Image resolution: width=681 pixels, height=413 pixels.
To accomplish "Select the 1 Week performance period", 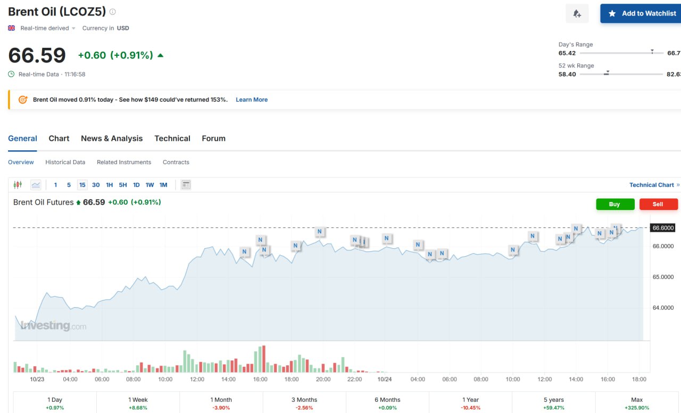I will click(x=138, y=403).
